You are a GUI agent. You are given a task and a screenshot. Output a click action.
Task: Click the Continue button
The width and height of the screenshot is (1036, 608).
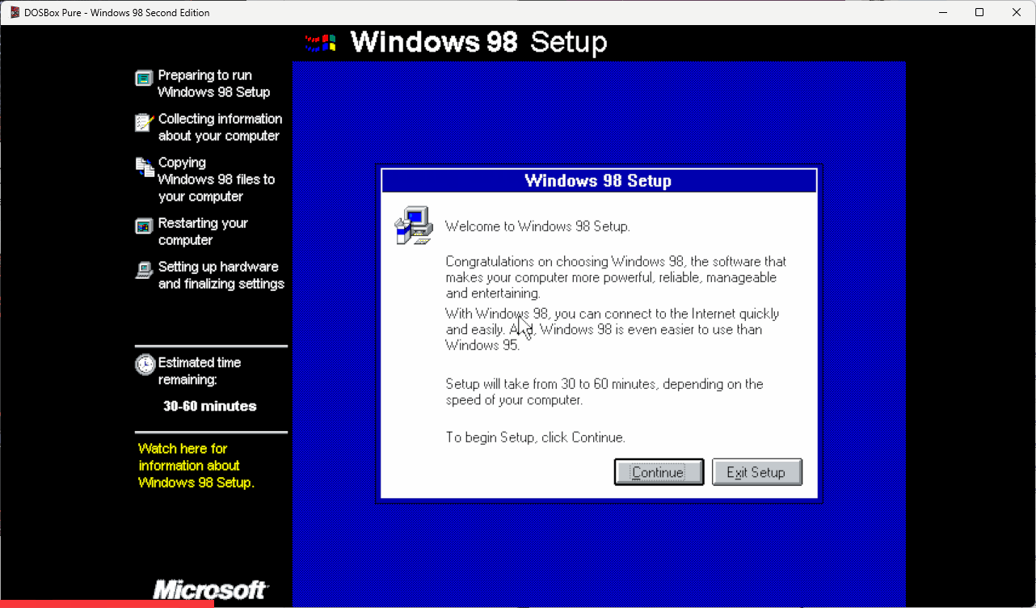[x=658, y=472]
